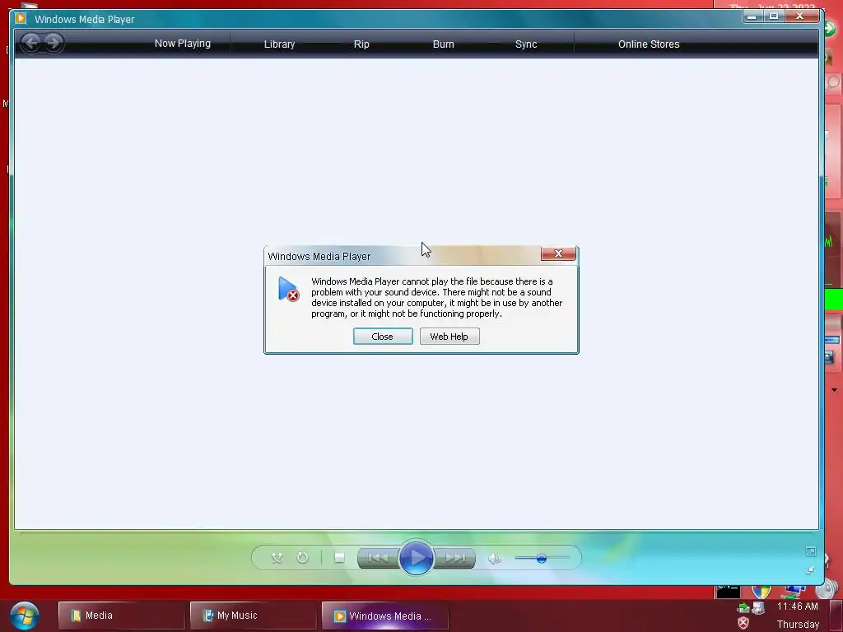Select Windows Media taskbar button

pos(385,616)
